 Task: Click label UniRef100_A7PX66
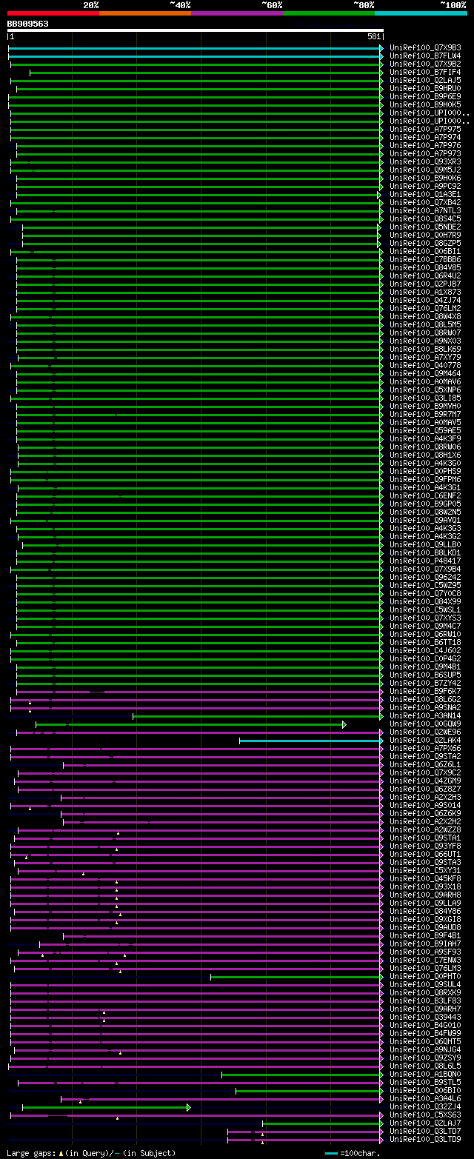pos(425,748)
